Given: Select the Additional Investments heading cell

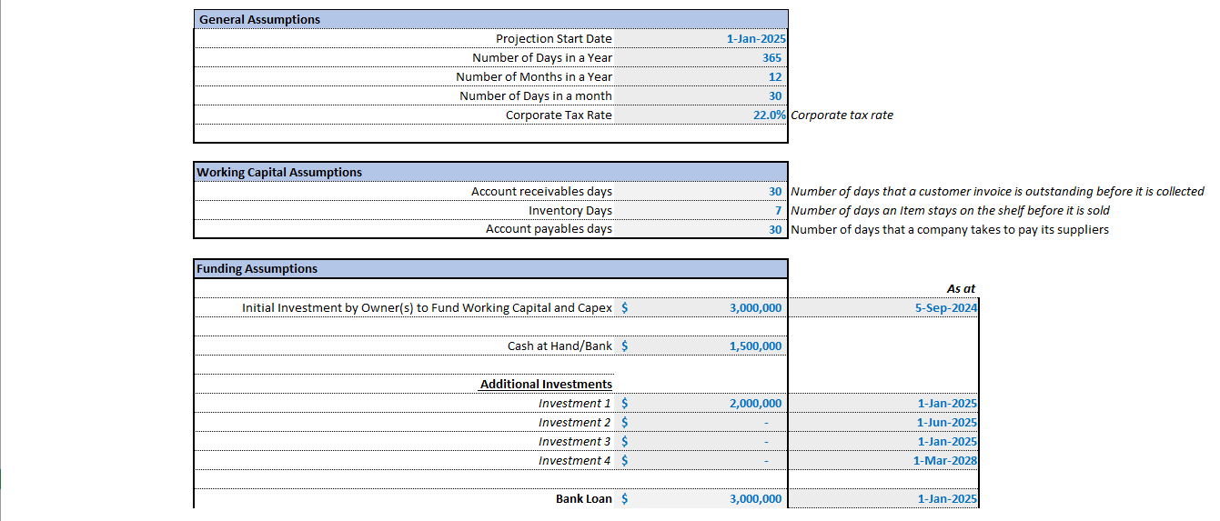Looking at the screenshot, I should (546, 384).
